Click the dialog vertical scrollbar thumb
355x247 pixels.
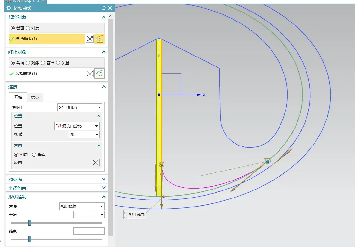tap(110, 127)
